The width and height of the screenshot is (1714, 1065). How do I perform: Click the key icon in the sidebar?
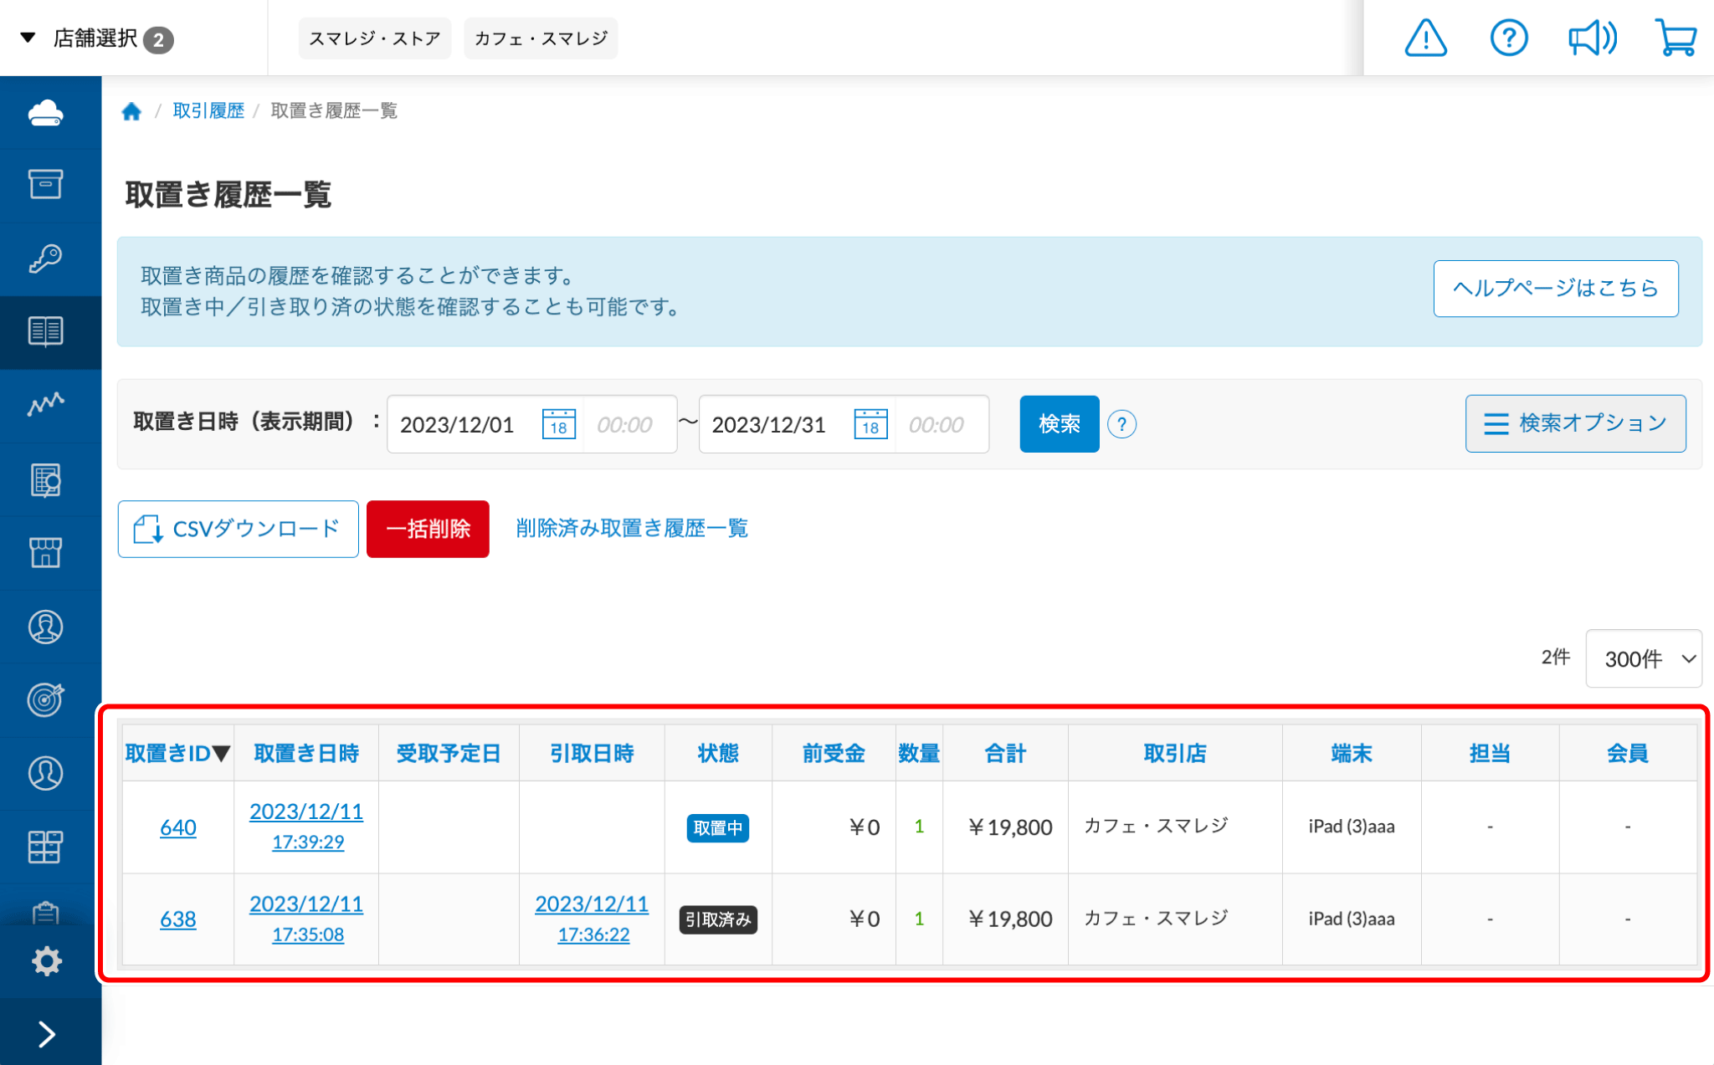[x=46, y=258]
